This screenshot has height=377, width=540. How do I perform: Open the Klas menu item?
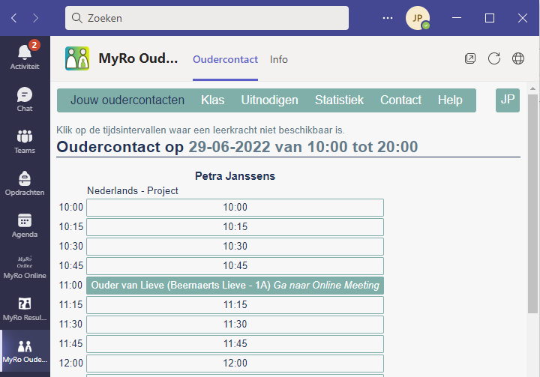[212, 100]
